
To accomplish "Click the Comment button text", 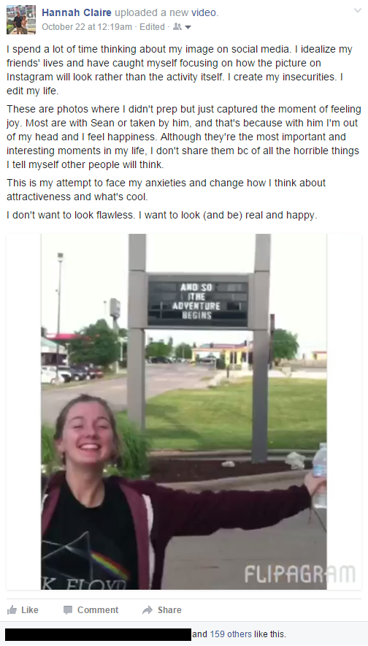I will pyautogui.click(x=98, y=610).
